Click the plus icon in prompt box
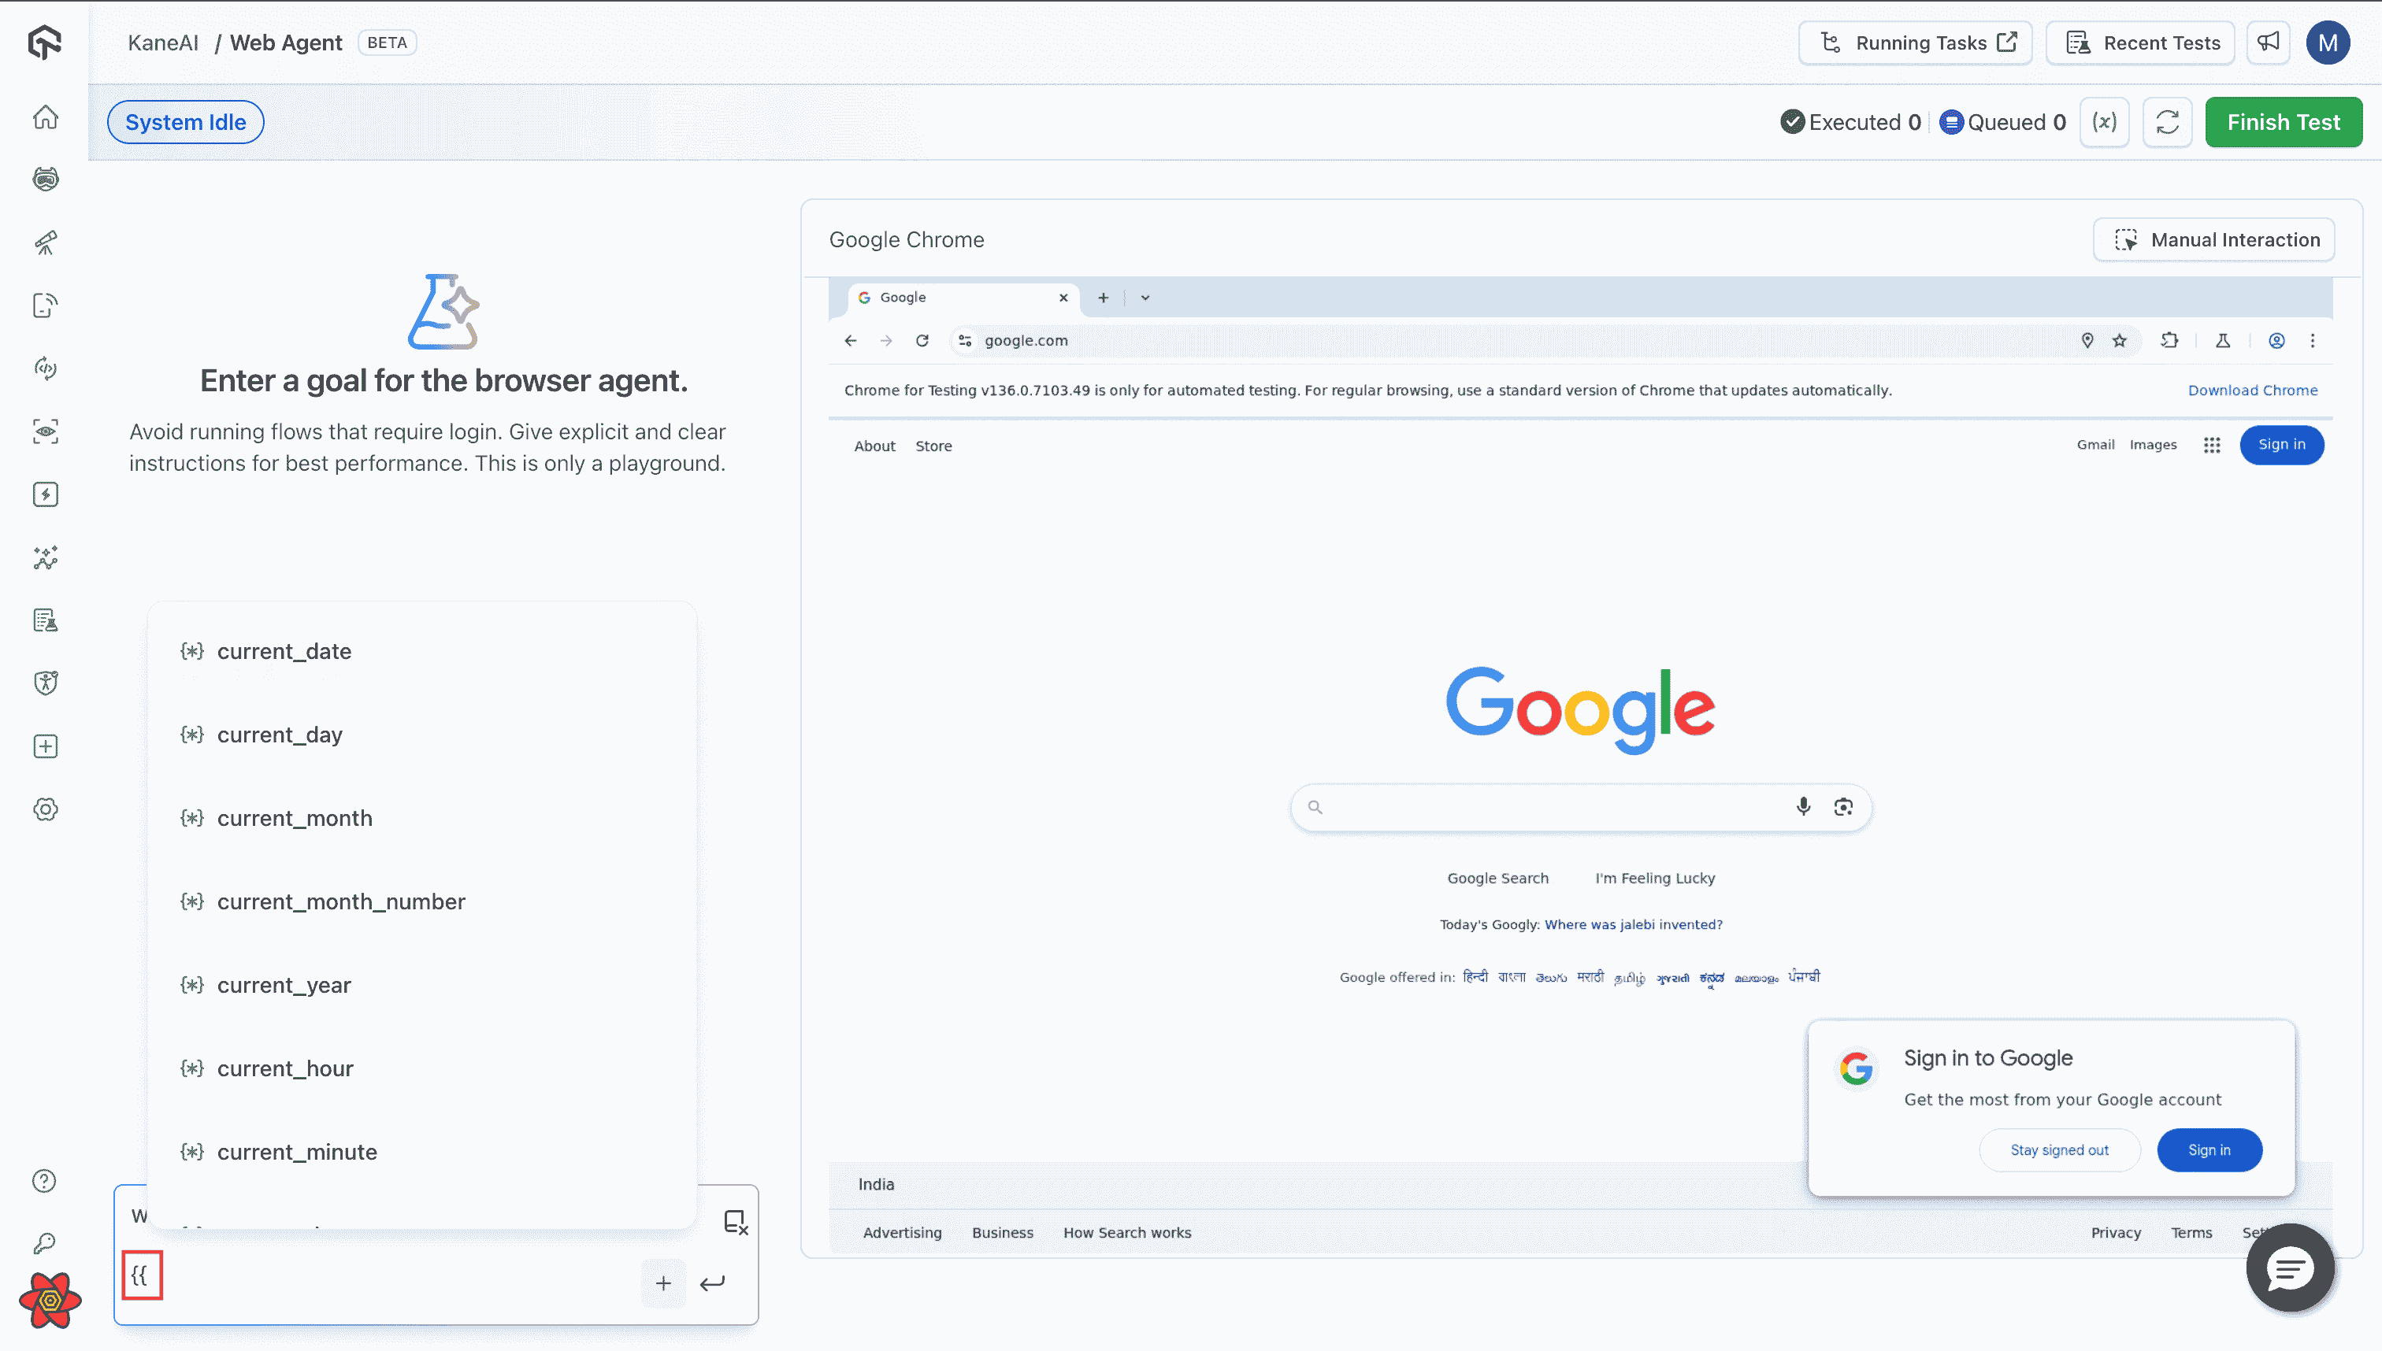 click(x=662, y=1283)
